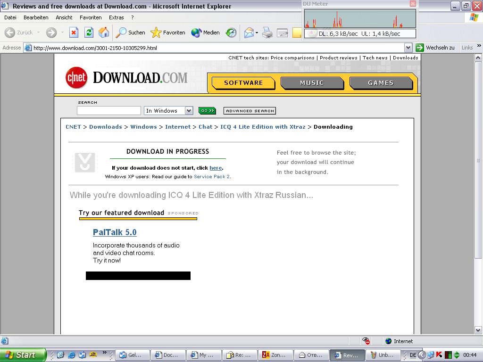Click the Wechseln zu go button

[x=435, y=48]
